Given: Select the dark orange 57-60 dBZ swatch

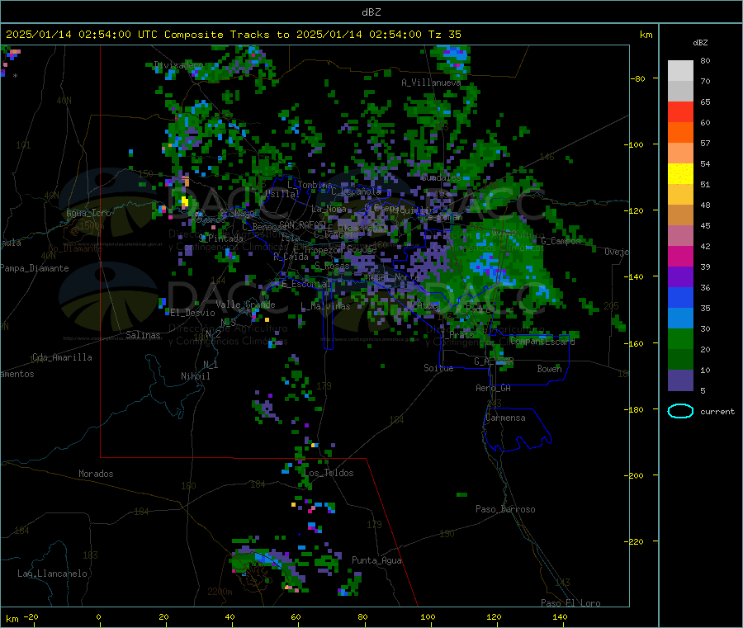Looking at the screenshot, I should point(680,133).
